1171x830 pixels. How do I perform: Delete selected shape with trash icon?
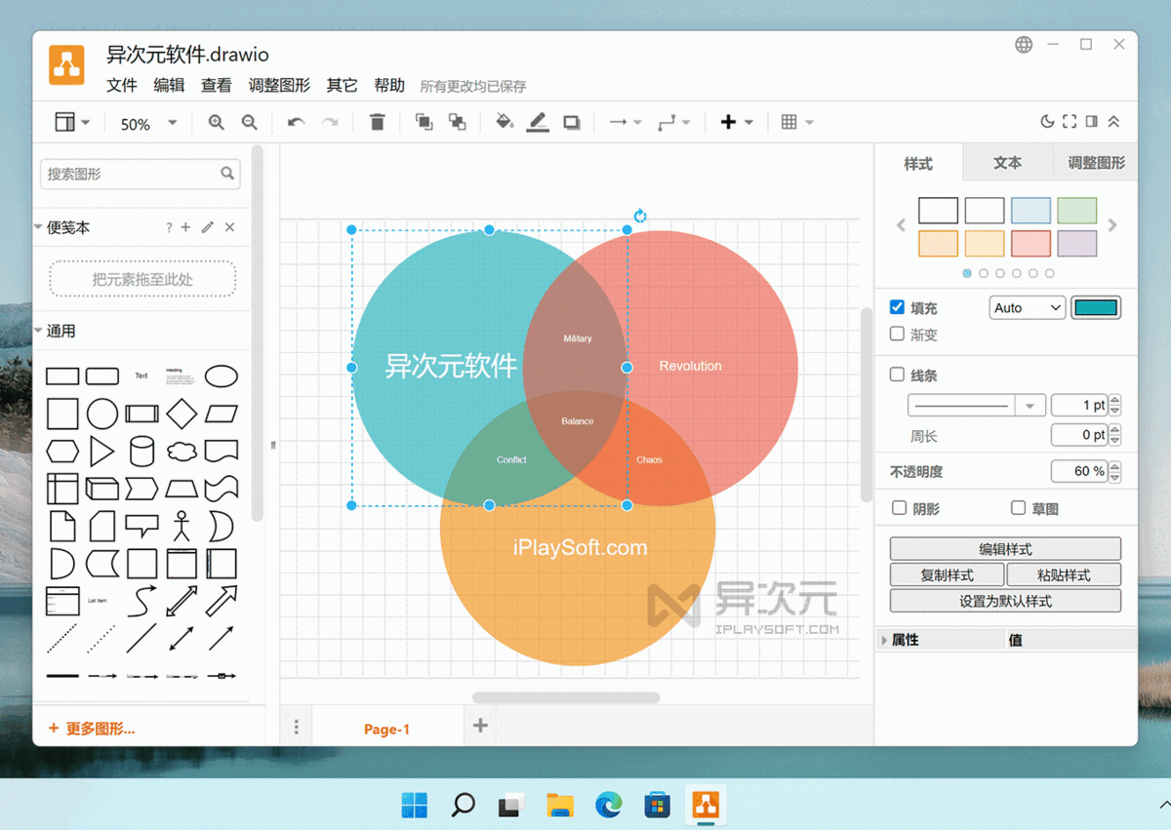[378, 123]
